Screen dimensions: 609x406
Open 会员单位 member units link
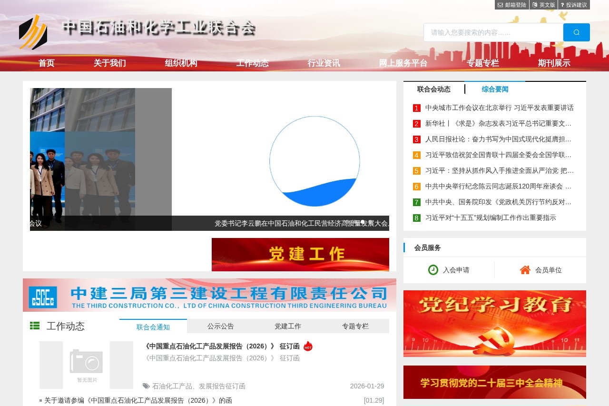point(549,270)
